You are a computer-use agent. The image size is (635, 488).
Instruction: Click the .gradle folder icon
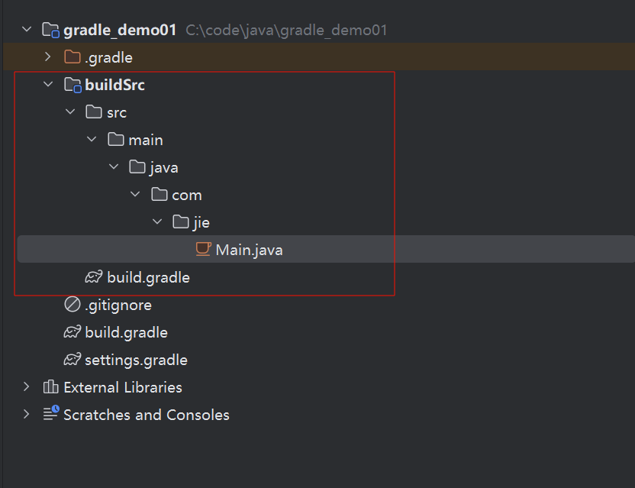[x=72, y=57]
